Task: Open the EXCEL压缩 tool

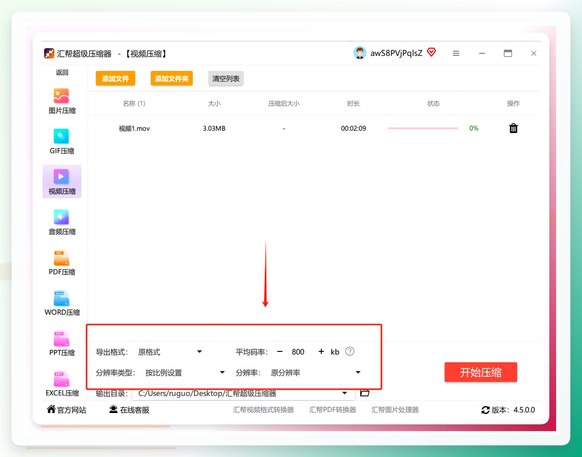Action: (62, 384)
